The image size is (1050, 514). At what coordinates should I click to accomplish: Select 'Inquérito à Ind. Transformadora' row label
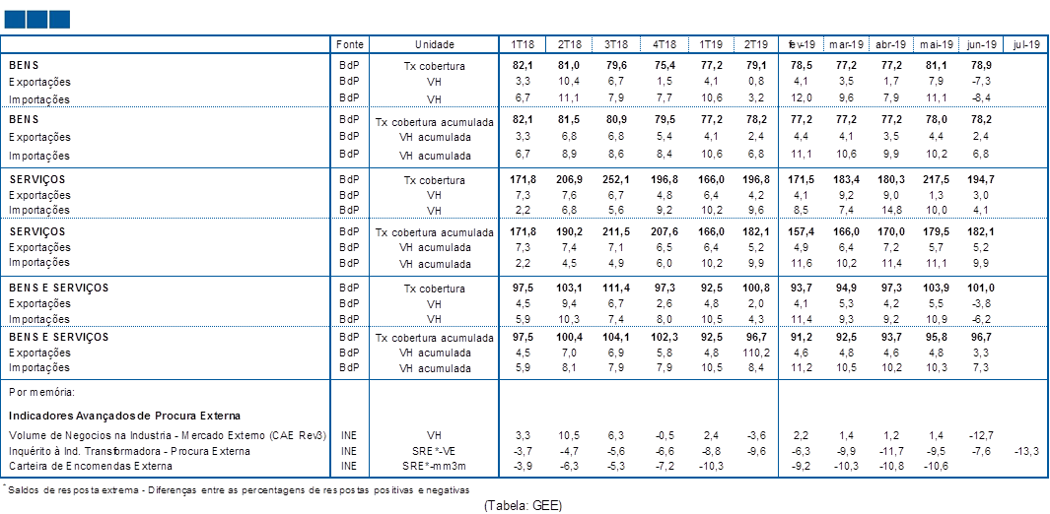click(129, 451)
